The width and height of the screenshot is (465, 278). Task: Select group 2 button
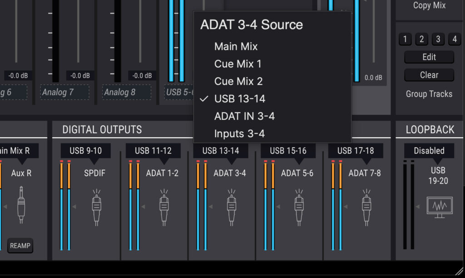(421, 39)
